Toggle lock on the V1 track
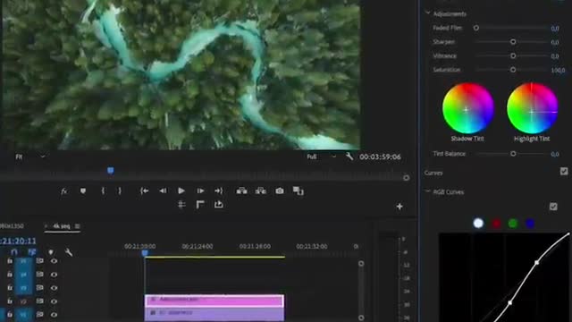Screen dimensions: 572x322 pyautogui.click(x=10, y=314)
